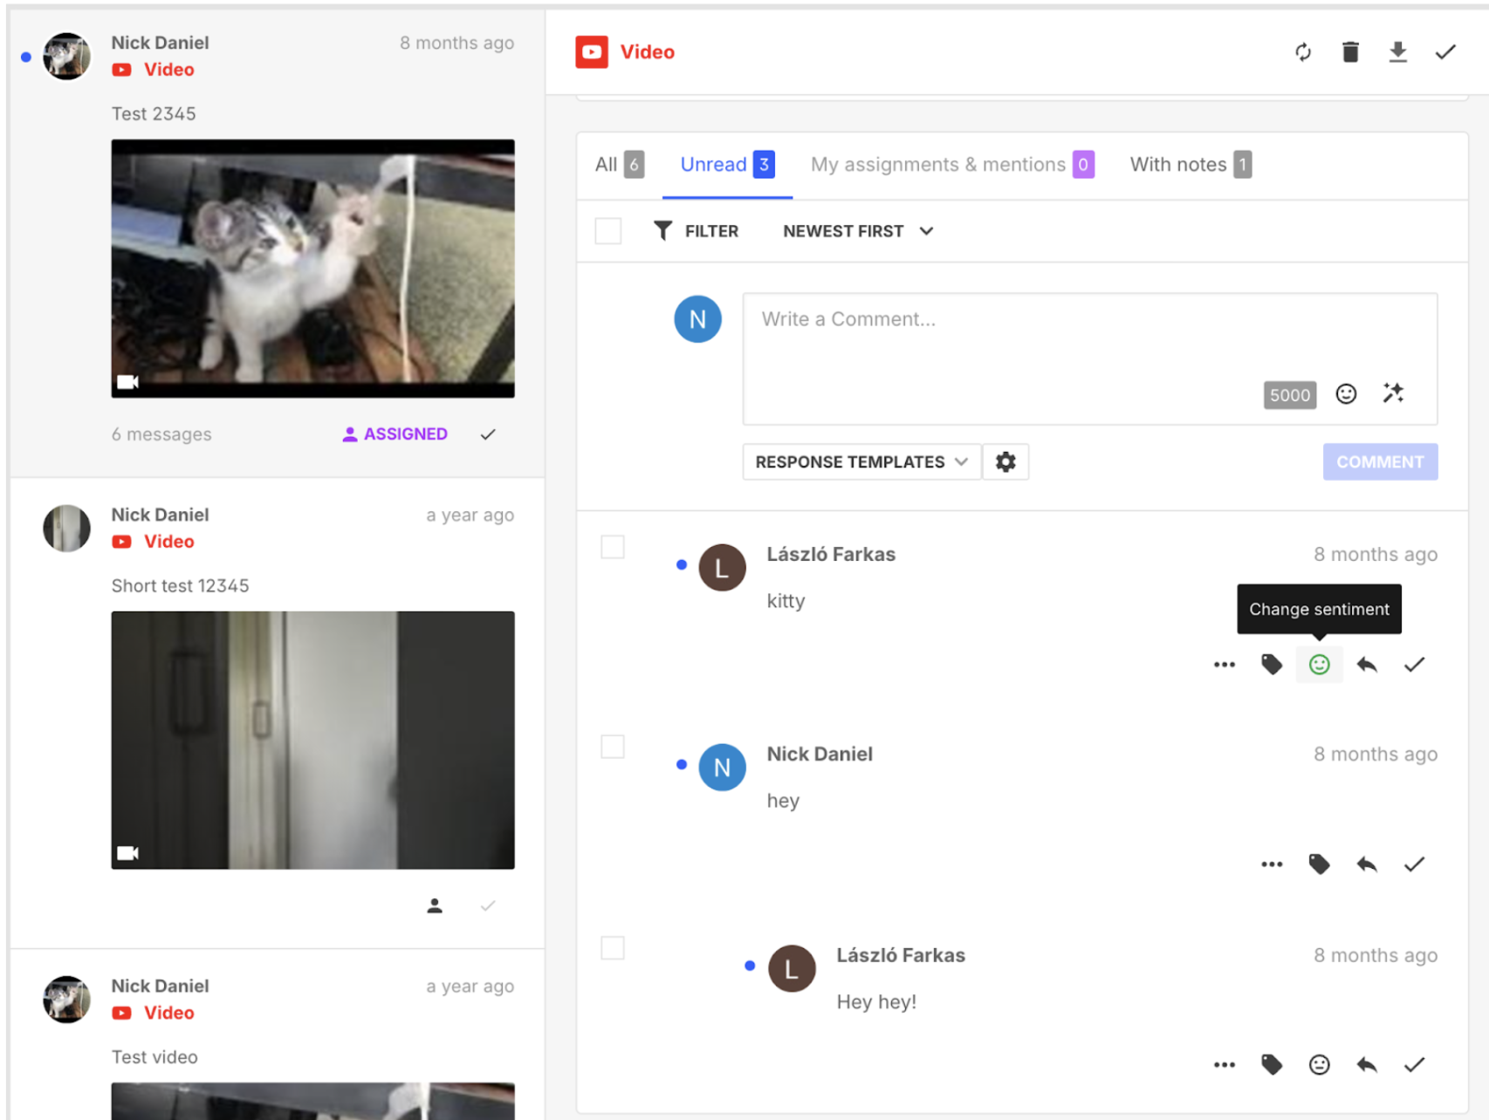Click Nick Daniel's N avatar on 'hey' comment
This screenshot has width=1489, height=1120.
722,768
